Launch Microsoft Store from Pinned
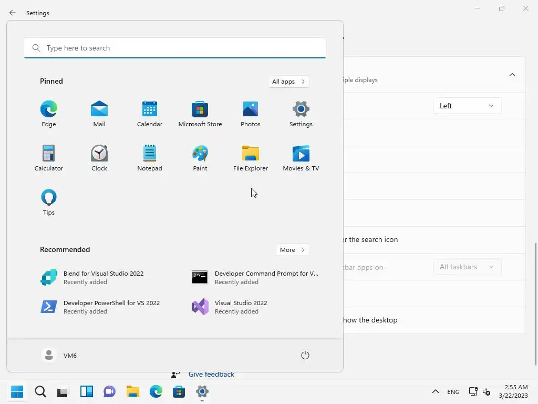Image resolution: width=538 pixels, height=404 pixels. (x=200, y=114)
